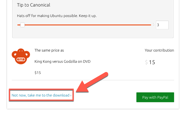Grab the Tip to Canonical slider handle

point(23,25)
